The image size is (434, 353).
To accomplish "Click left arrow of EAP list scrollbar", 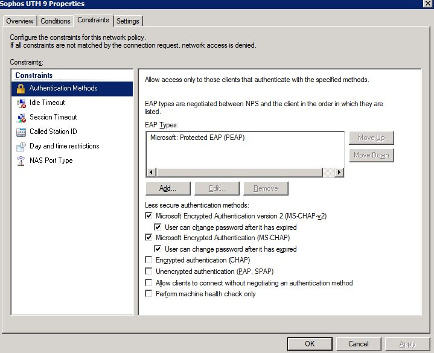I will coord(151,173).
